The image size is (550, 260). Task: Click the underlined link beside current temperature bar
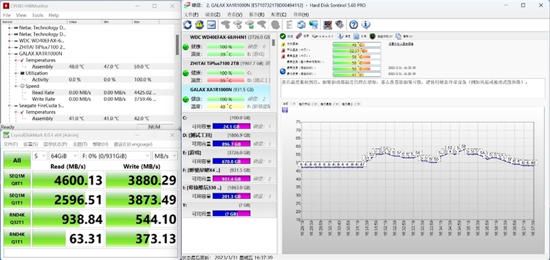pyautogui.click(x=401, y=44)
